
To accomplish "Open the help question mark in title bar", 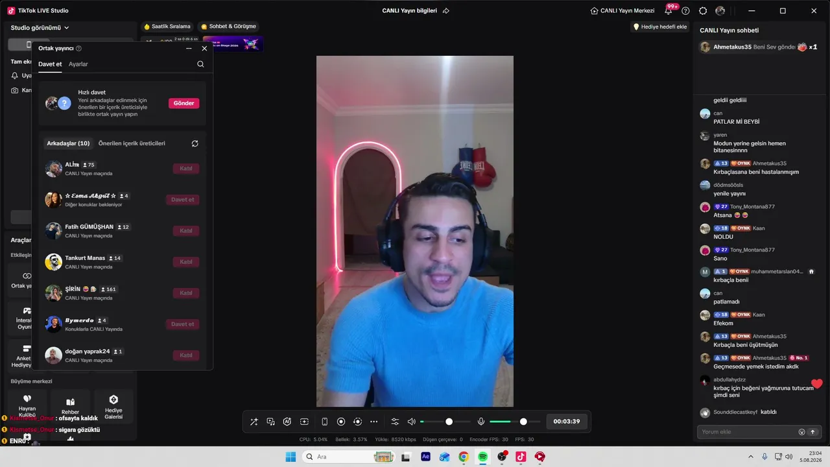I will click(685, 10).
